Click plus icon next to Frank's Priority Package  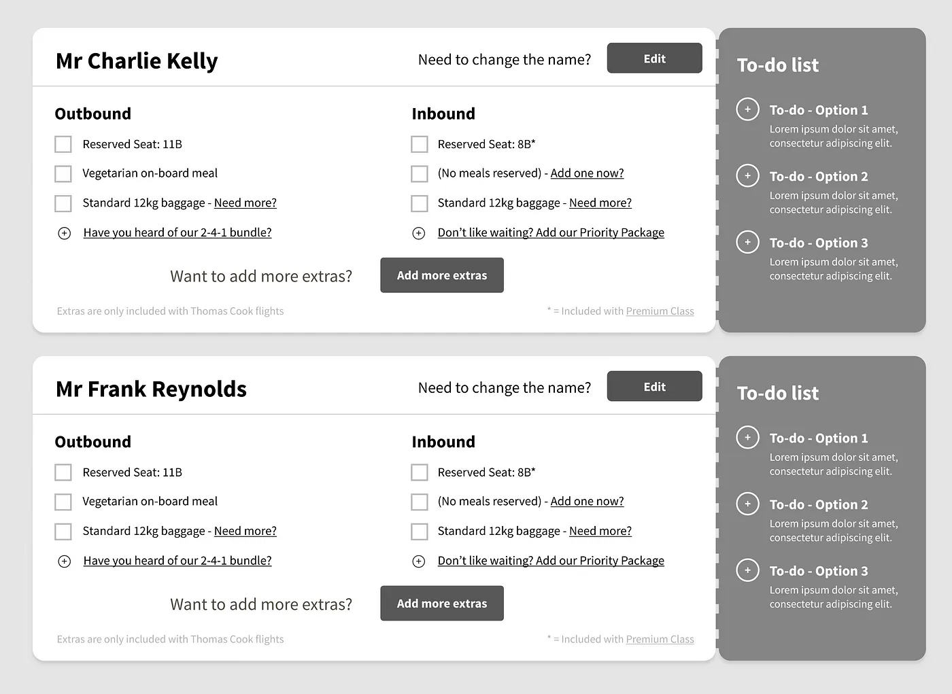click(x=419, y=561)
